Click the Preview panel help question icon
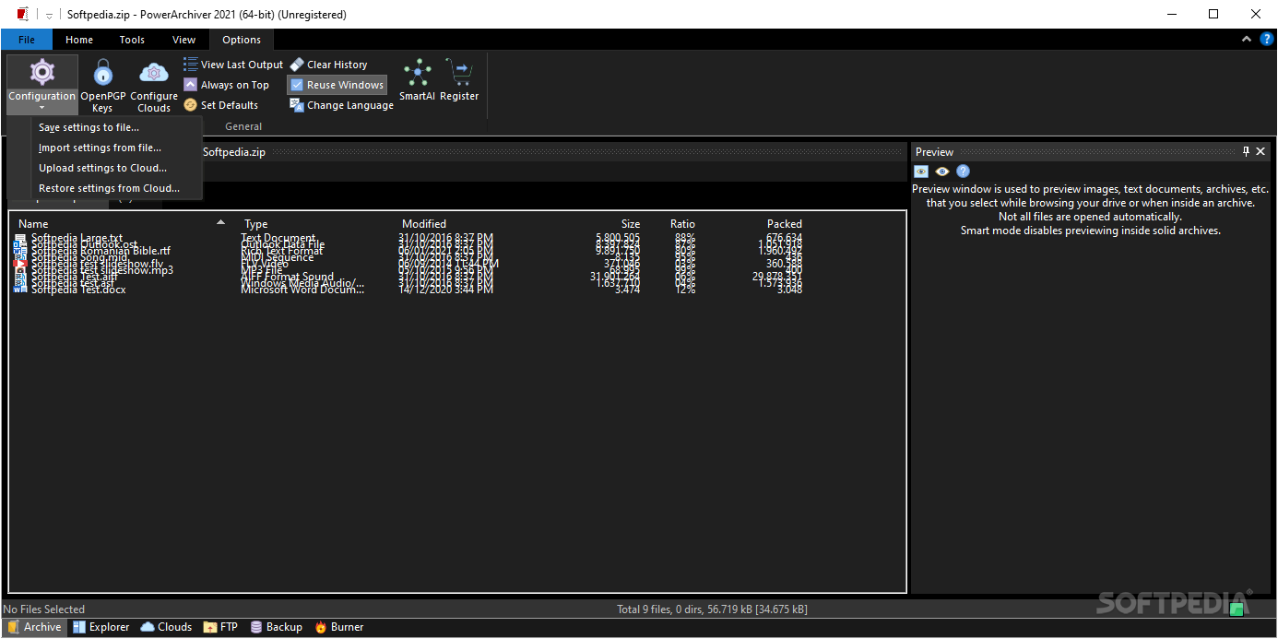This screenshot has width=1278, height=639. click(x=963, y=172)
